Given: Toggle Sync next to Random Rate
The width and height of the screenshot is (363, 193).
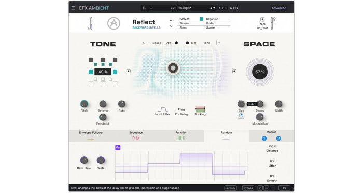Looking at the screenshot, I should click(x=88, y=168).
